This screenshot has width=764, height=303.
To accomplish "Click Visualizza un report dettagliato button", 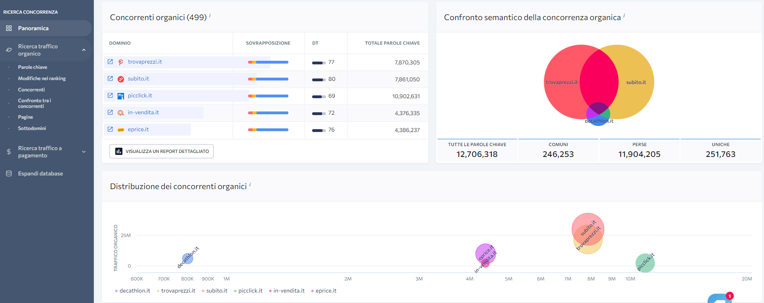I will [x=161, y=151].
